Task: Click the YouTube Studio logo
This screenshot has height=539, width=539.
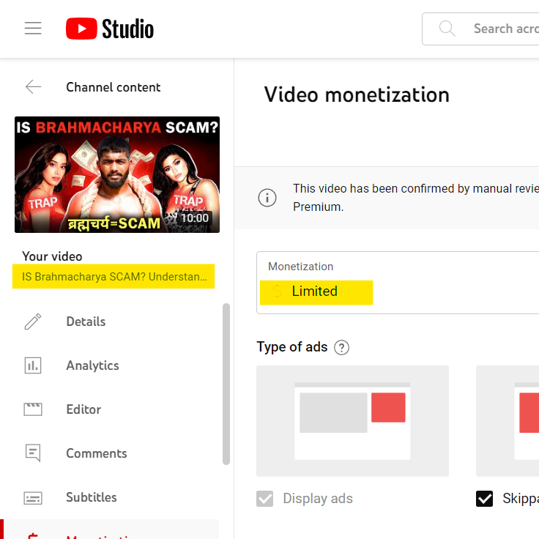Action: point(110,29)
